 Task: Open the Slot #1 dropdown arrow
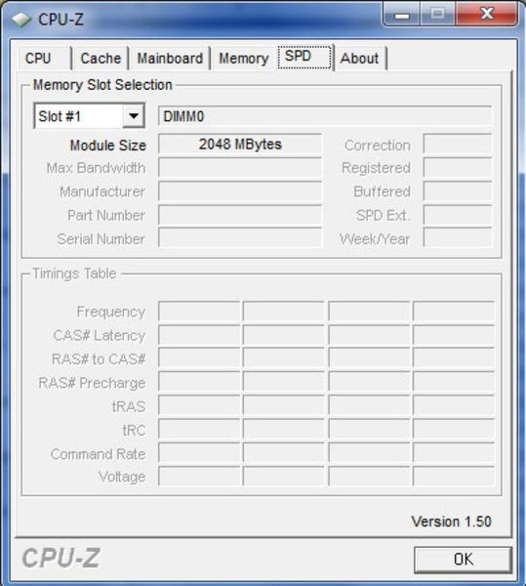click(x=134, y=116)
